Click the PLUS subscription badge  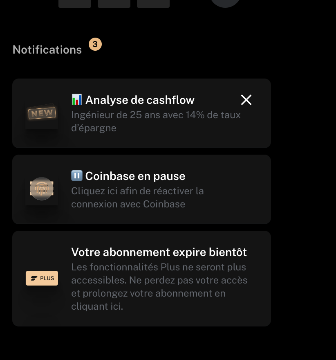coord(42,278)
